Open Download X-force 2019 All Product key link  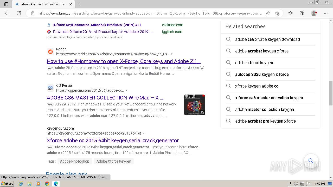103,32
